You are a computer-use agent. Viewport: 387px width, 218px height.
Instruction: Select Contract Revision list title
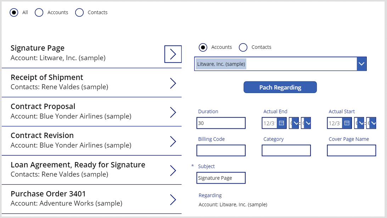(x=42, y=136)
